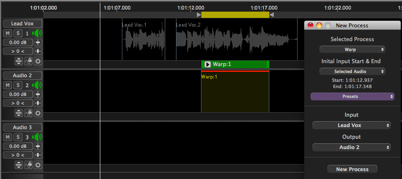
Task: Open settings gear on Audio 2 track
Action: coord(38,113)
